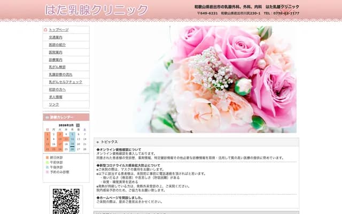Select date 27 in the calendar
342x214 pixels.
(x=79, y=149)
